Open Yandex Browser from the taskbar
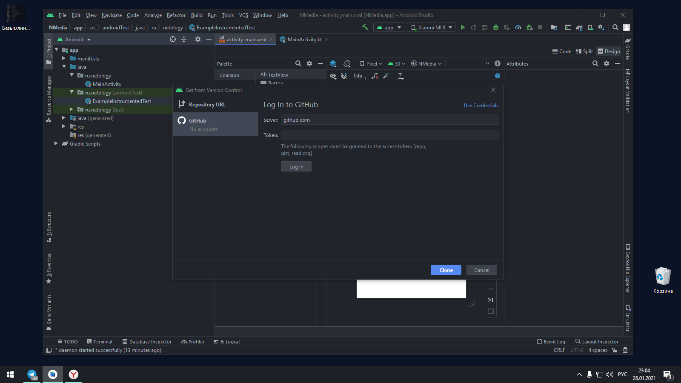This screenshot has height=383, width=681. (x=74, y=374)
